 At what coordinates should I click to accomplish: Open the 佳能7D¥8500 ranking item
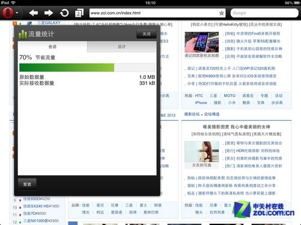click(35, 214)
